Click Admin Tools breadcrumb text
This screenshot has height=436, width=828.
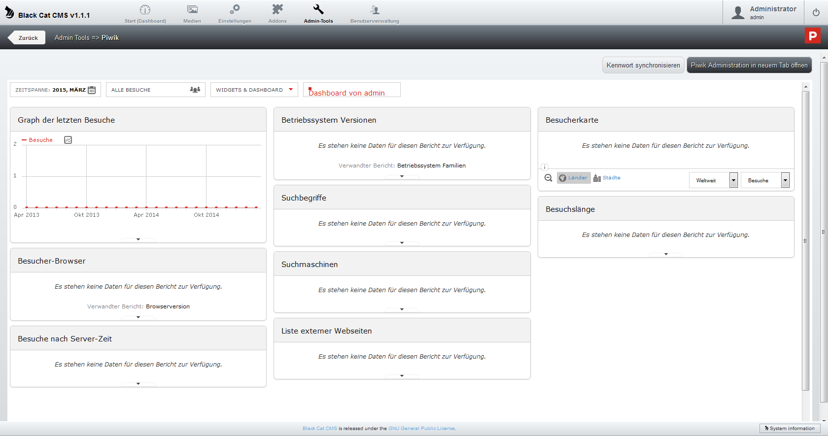(72, 37)
